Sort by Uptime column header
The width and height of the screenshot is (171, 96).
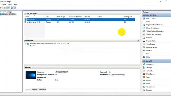click(x=90, y=17)
